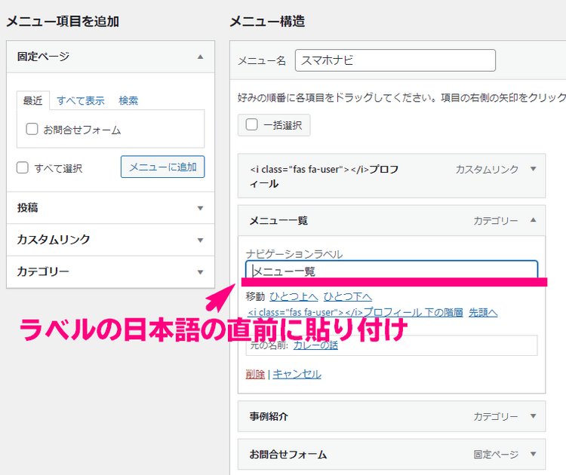
Task: Collapse the メニュー一覧 menu item arrow
Action: tap(533, 220)
